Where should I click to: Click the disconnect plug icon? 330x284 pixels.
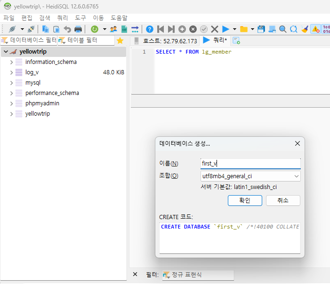[x=31, y=29]
